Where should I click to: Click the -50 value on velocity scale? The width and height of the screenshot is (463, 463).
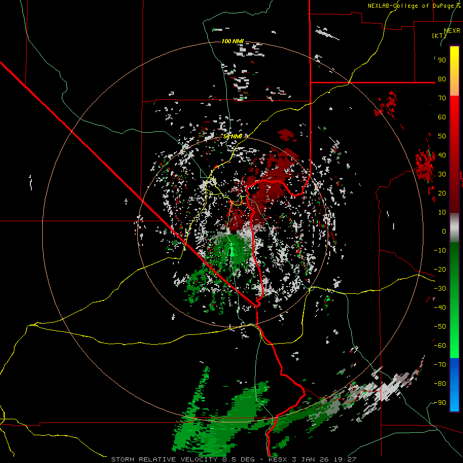pos(440,327)
